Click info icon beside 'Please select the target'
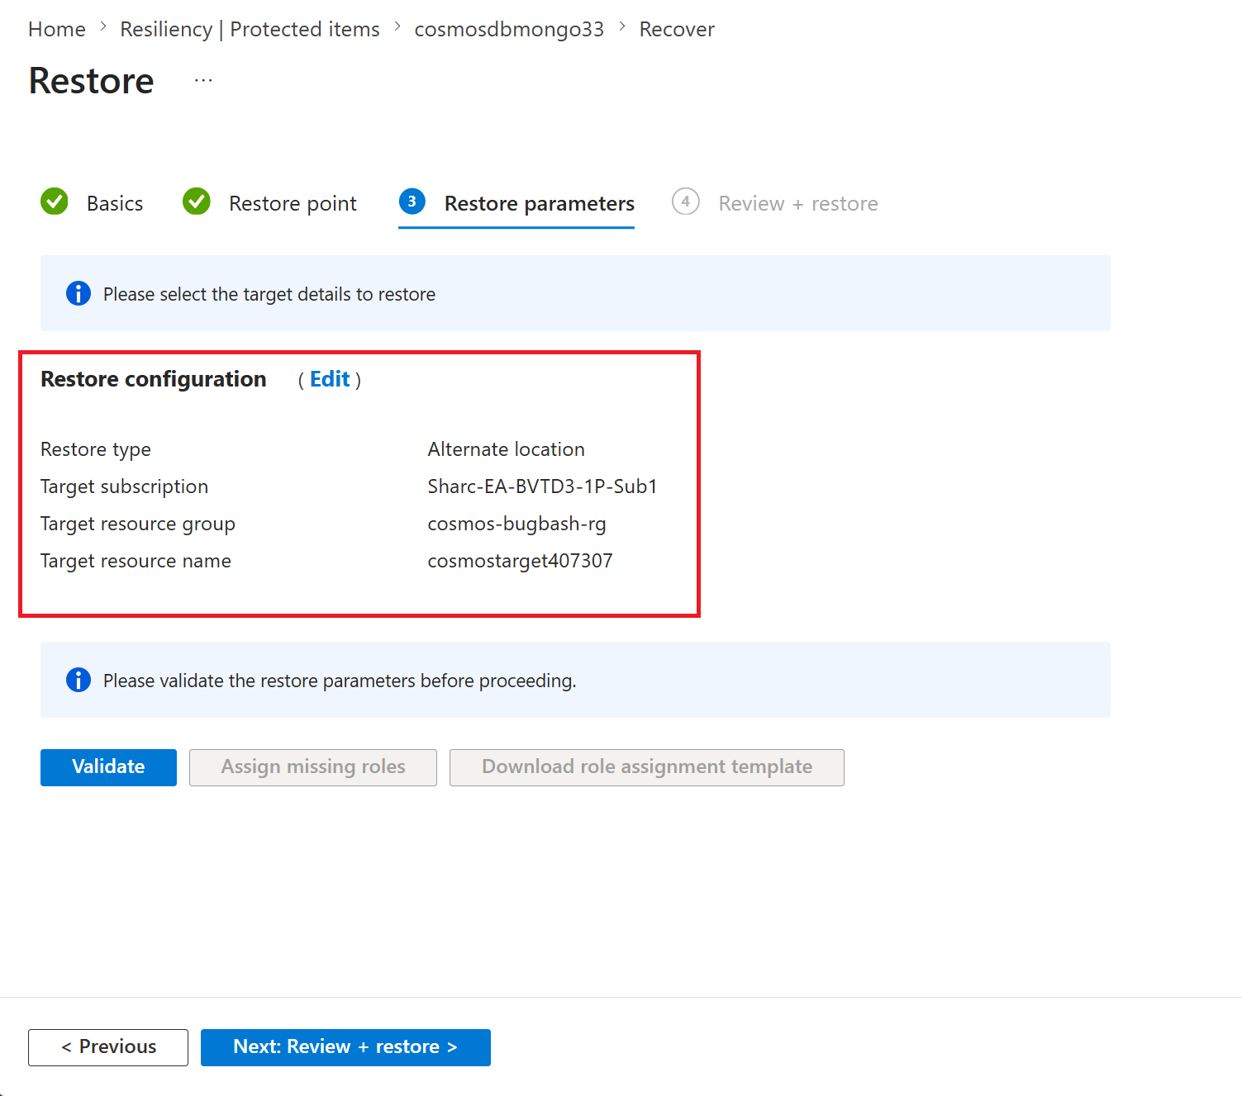This screenshot has width=1242, height=1096. coord(79,293)
